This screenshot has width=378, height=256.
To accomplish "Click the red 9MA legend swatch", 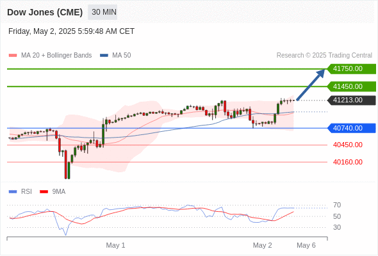I will pos(44,192).
